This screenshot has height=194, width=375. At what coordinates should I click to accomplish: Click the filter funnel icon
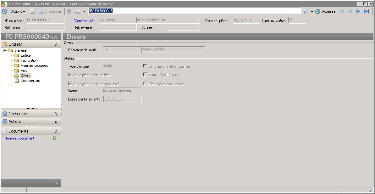(x=305, y=11)
